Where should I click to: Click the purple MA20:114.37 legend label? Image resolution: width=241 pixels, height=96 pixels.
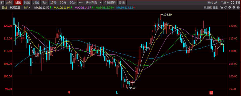[83, 7]
